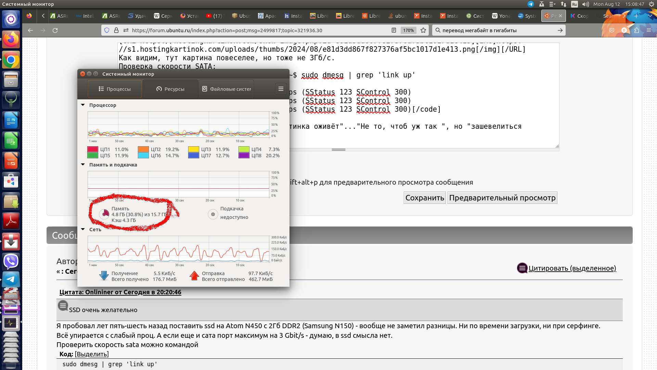Collapse the Память и подкачка section
This screenshot has height=370, width=657.
click(83, 165)
